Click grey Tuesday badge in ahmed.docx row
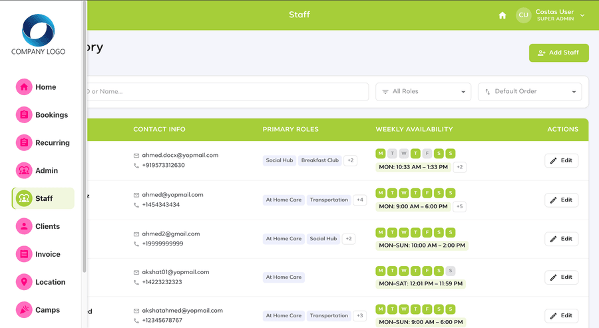This screenshot has width=599, height=328. 392,154
